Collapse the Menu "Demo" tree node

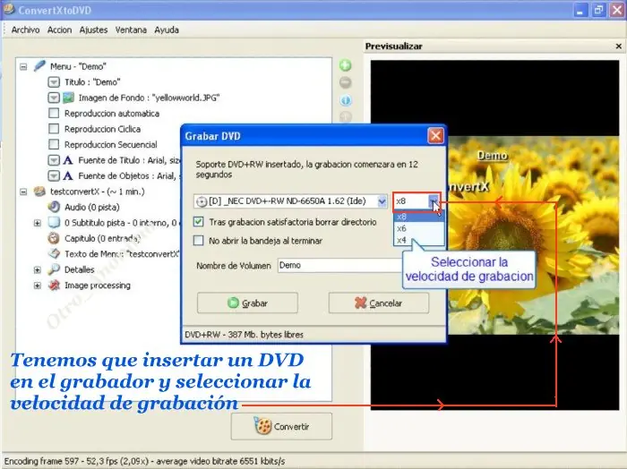[23, 67]
